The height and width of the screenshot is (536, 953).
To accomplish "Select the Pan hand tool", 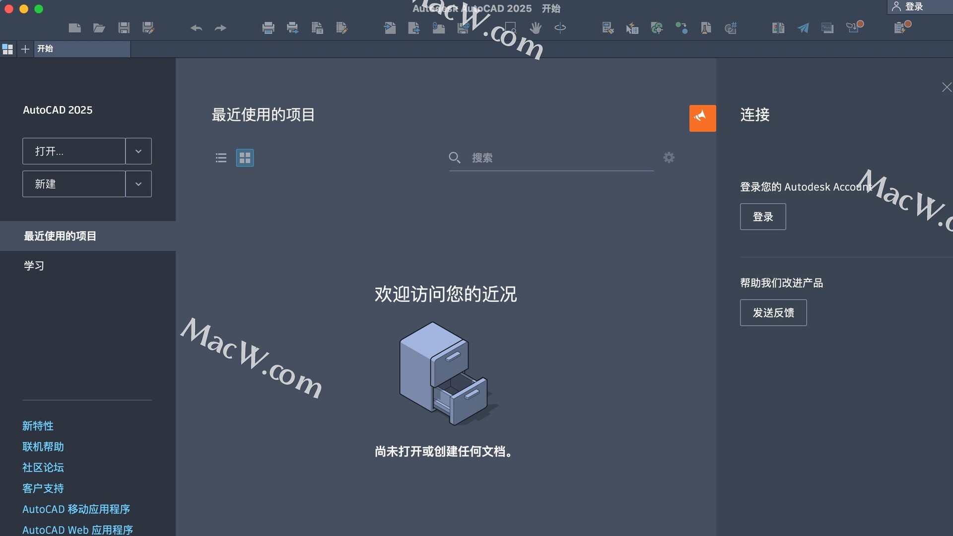I will pyautogui.click(x=536, y=28).
